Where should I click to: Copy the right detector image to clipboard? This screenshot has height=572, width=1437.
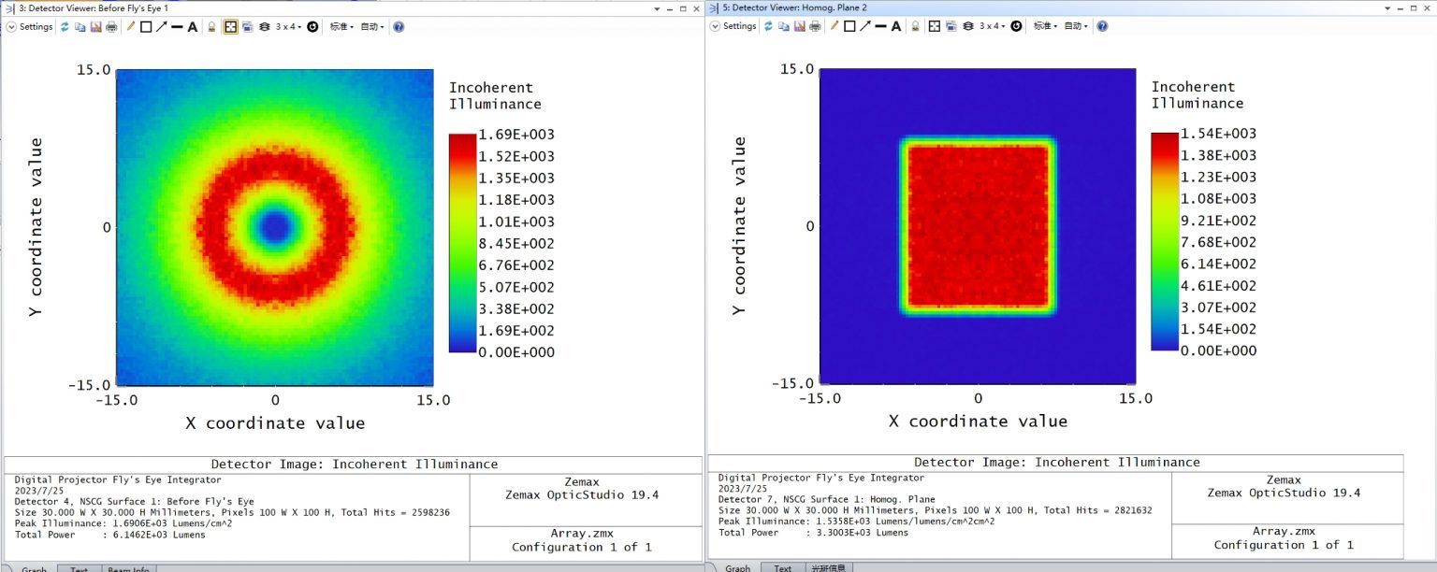[785, 25]
